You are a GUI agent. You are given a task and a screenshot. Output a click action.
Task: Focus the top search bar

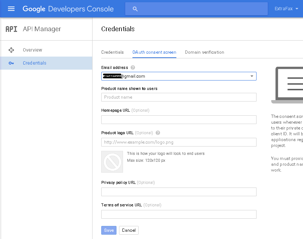click(197, 9)
